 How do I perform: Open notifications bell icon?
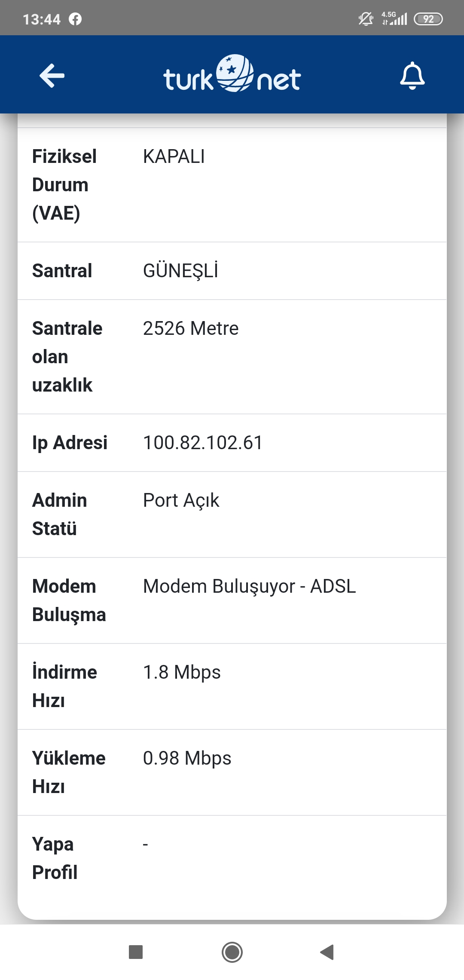[x=412, y=76]
